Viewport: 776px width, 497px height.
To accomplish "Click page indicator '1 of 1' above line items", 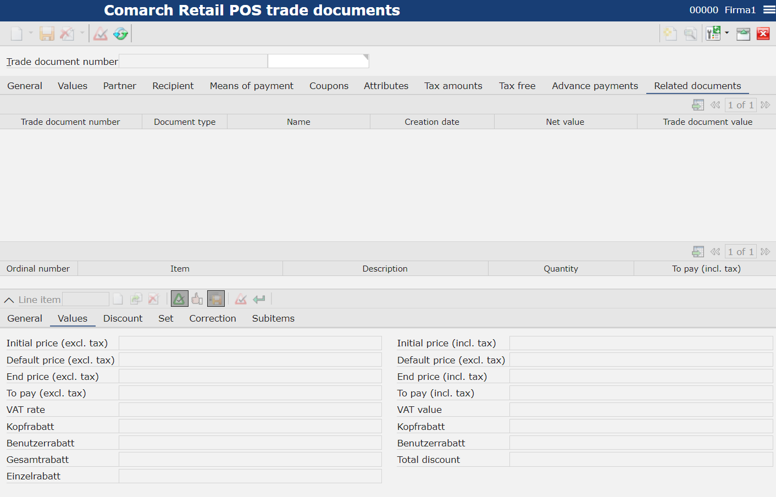I will pyautogui.click(x=740, y=252).
